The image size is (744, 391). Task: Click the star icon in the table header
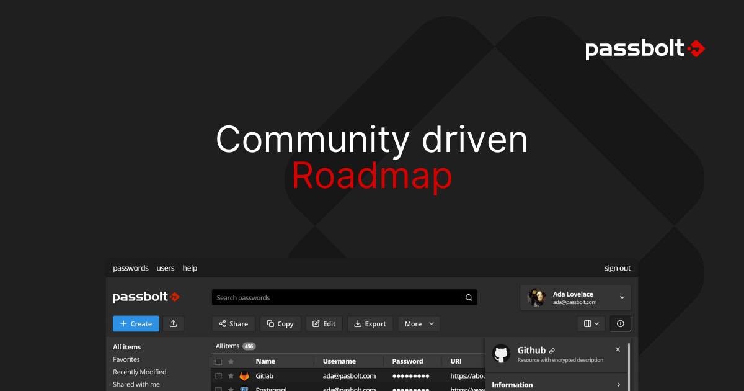pyautogui.click(x=231, y=361)
